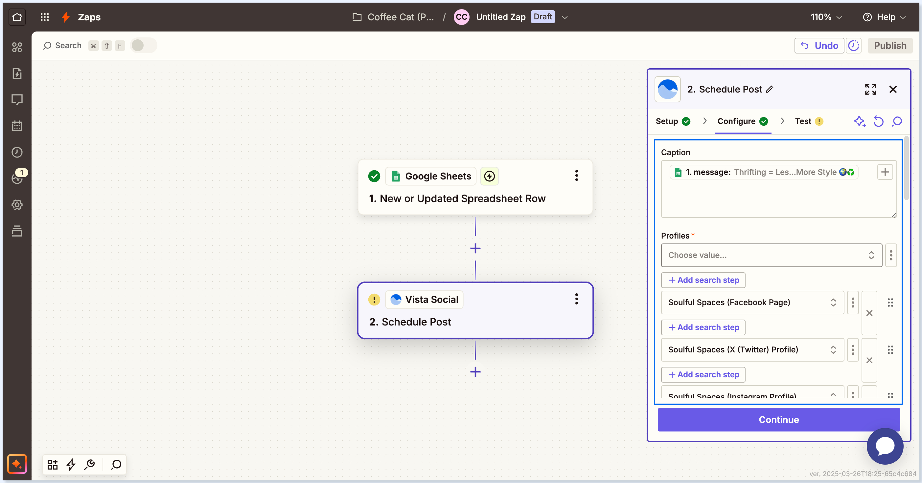Click the wrench tool icon in bottom toolbar
The width and height of the screenshot is (922, 483).
[x=89, y=464]
